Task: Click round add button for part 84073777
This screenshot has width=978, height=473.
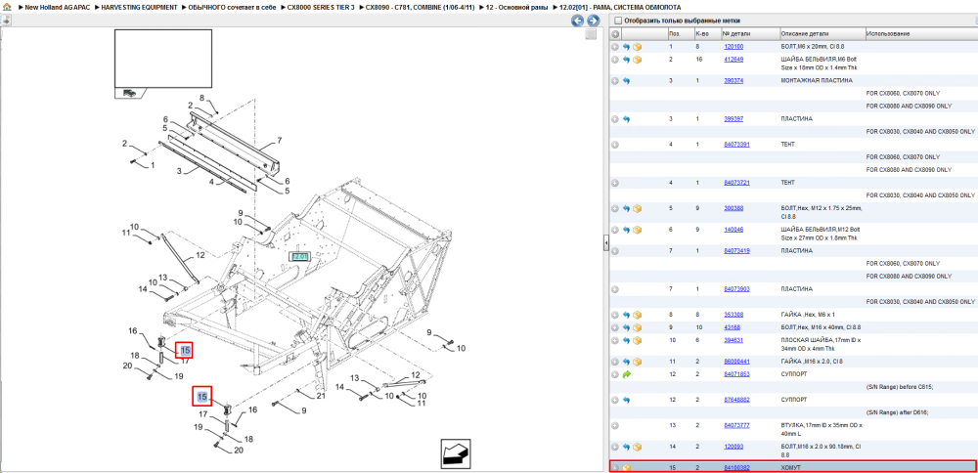Action: 615,426
